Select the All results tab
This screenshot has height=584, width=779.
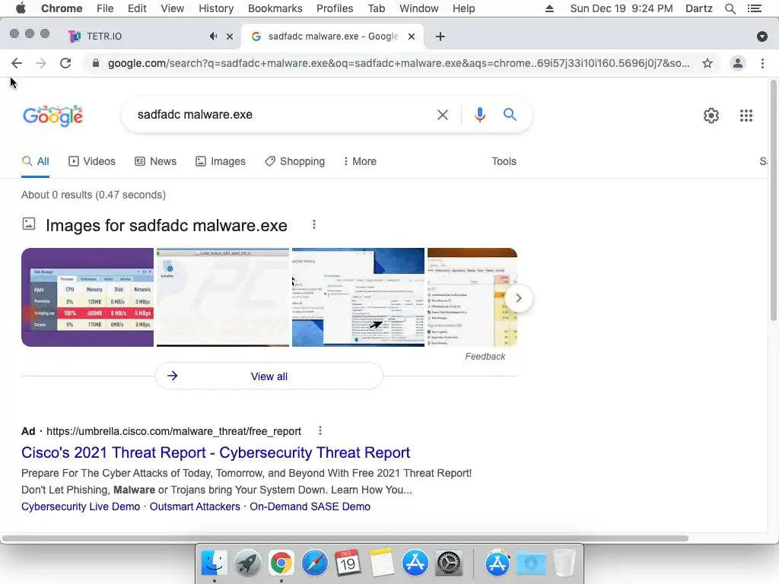click(x=35, y=161)
